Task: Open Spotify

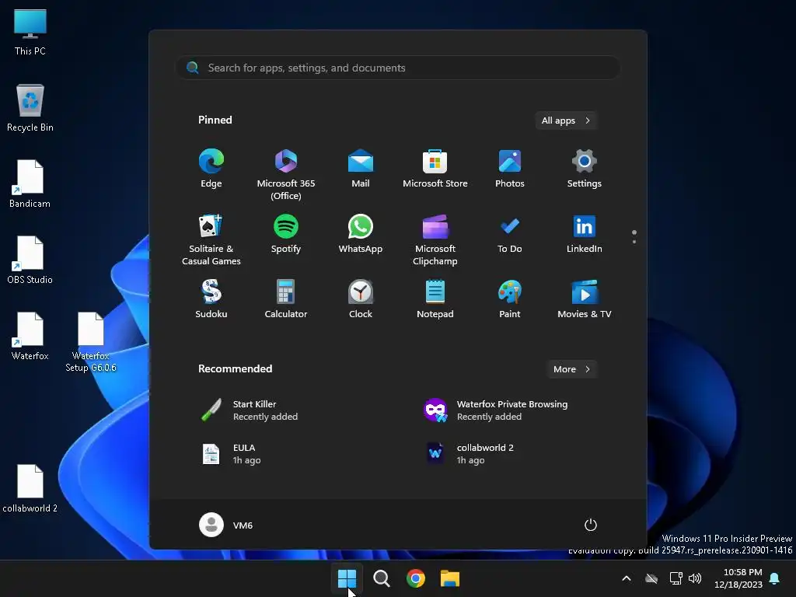Action: point(286,234)
